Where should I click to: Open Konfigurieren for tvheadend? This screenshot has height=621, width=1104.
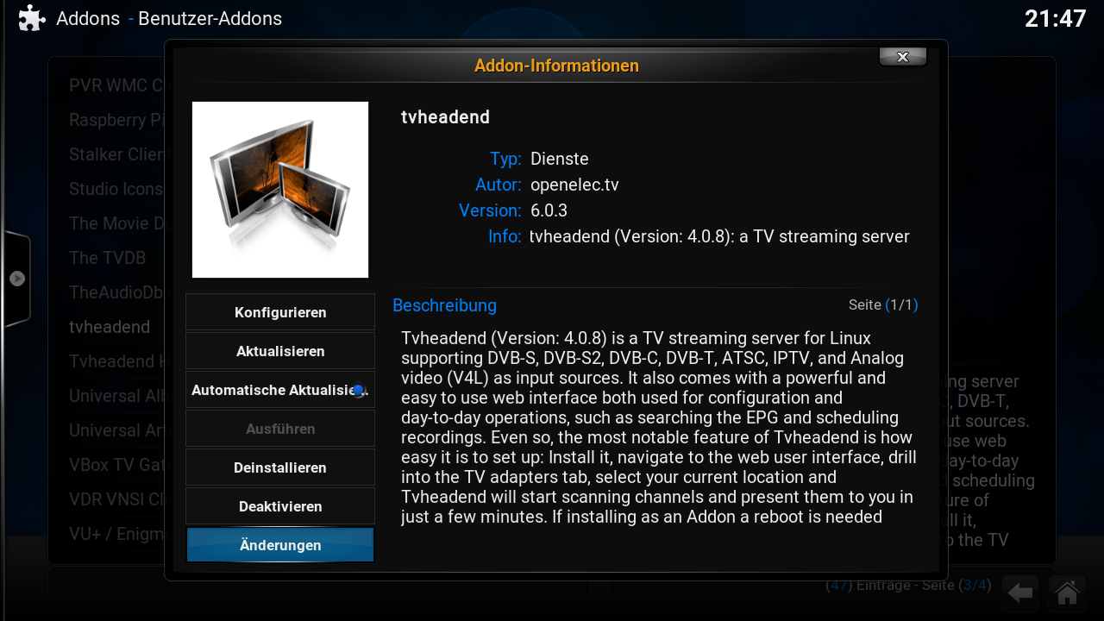pyautogui.click(x=280, y=312)
